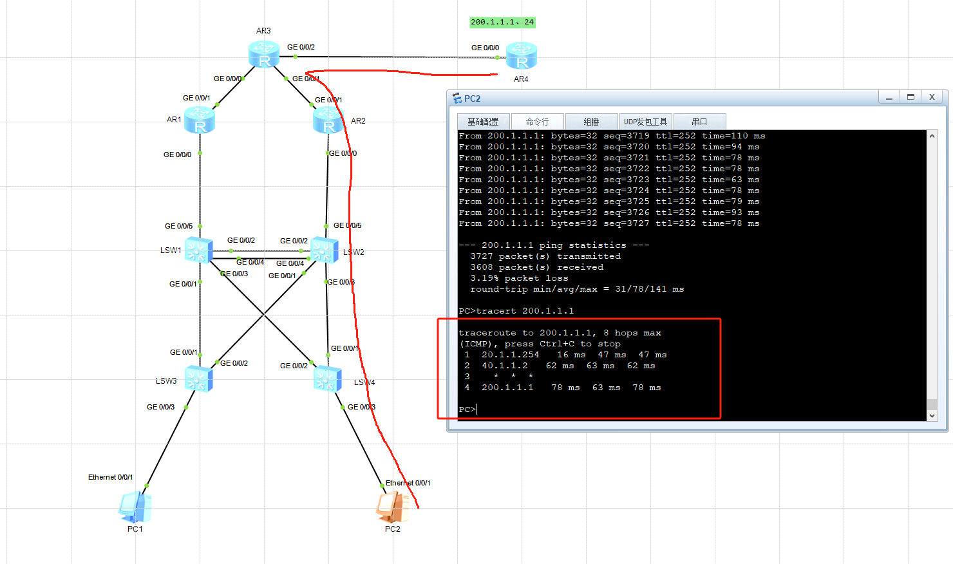Click the LSW3 device label
Screen dimensions: 953x564
(x=166, y=381)
